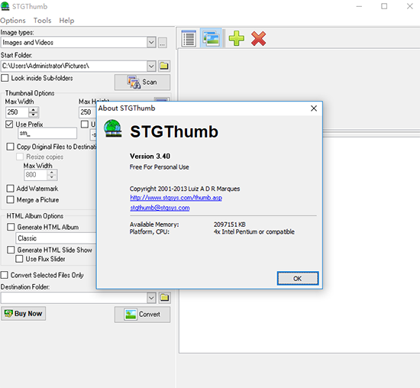Click the Buy Now button

(24, 313)
